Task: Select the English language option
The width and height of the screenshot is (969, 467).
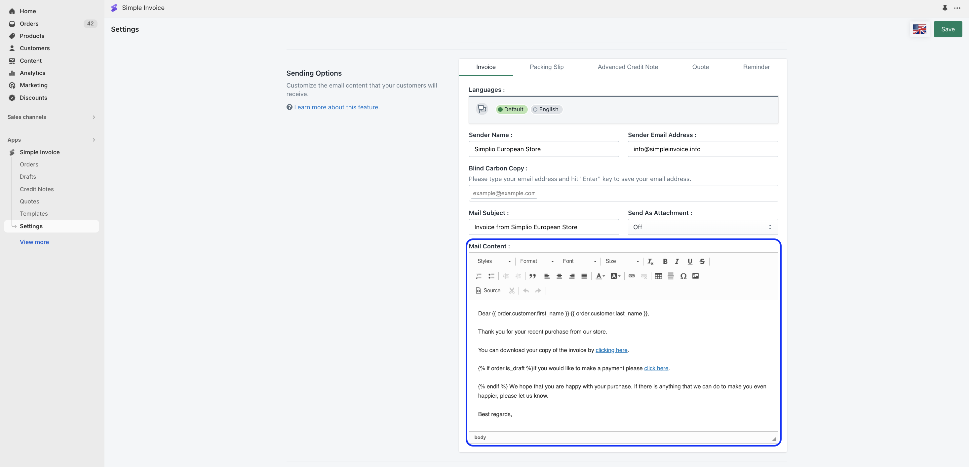Action: click(546, 109)
